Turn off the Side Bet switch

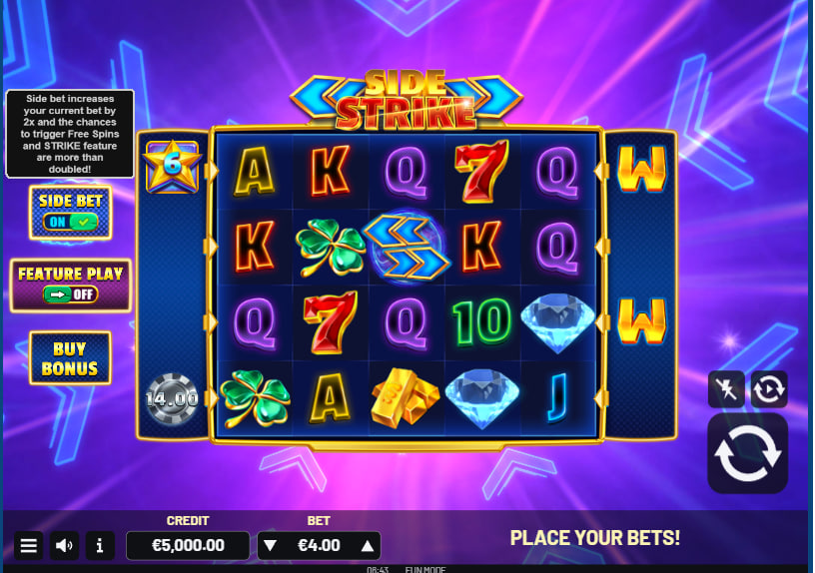pyautogui.click(x=71, y=222)
